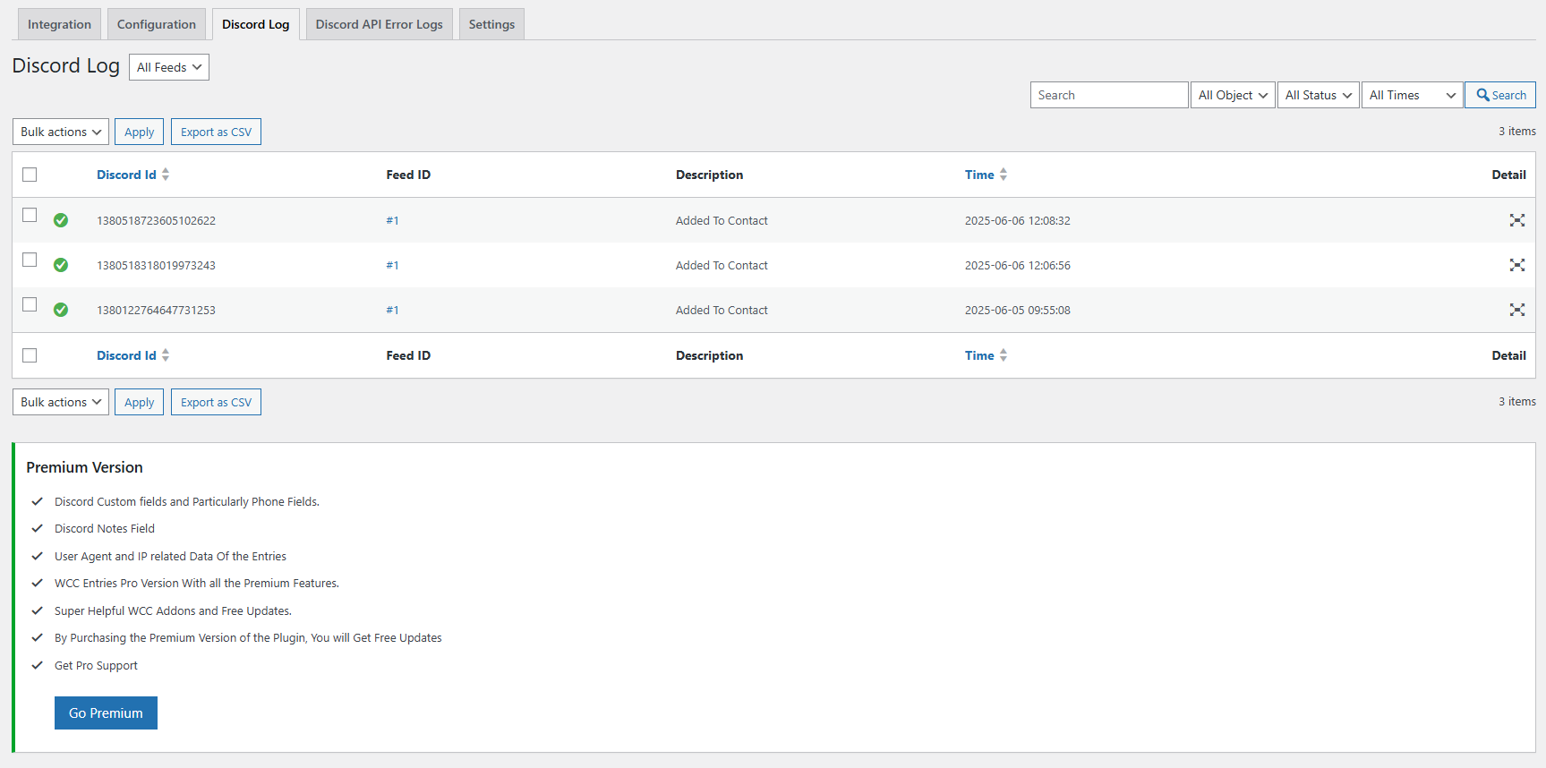The width and height of the screenshot is (1546, 768).
Task: Click timestamp 2025-06-06 12:08:32
Action: click(x=1017, y=220)
